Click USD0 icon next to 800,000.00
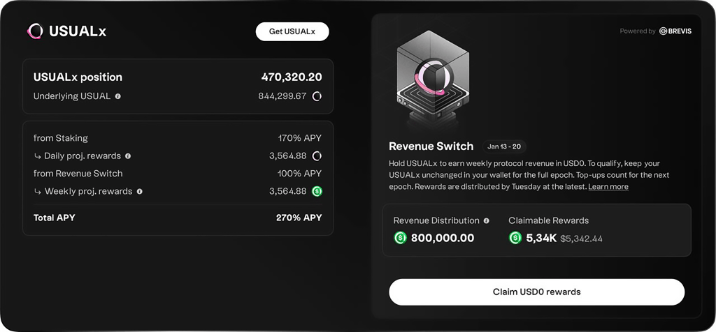Image resolution: width=716 pixels, height=332 pixels. point(401,238)
